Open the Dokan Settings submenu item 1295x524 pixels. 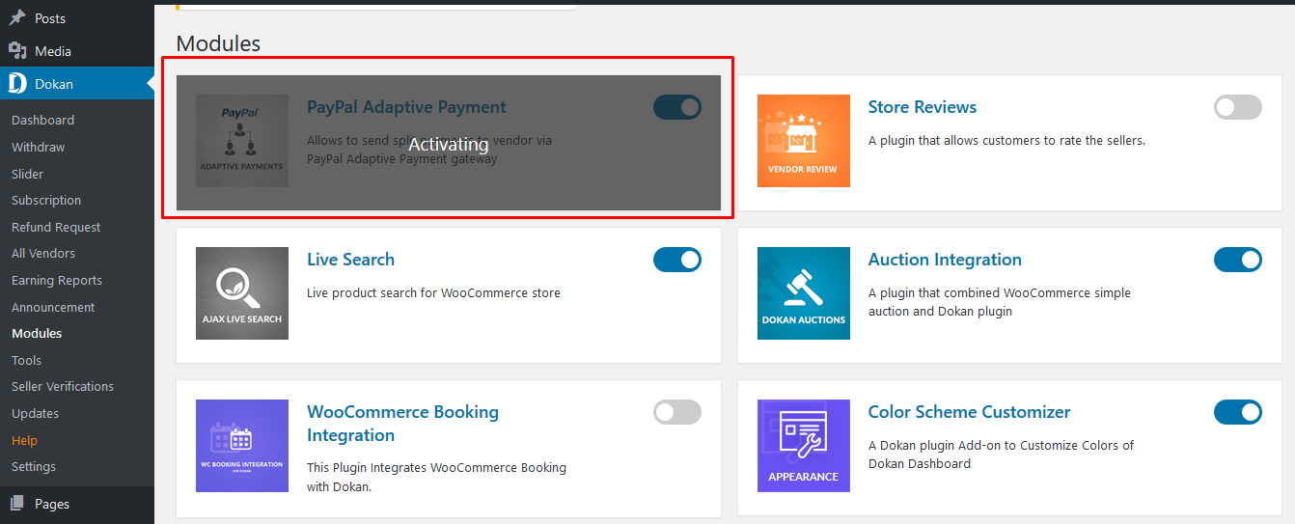click(34, 466)
